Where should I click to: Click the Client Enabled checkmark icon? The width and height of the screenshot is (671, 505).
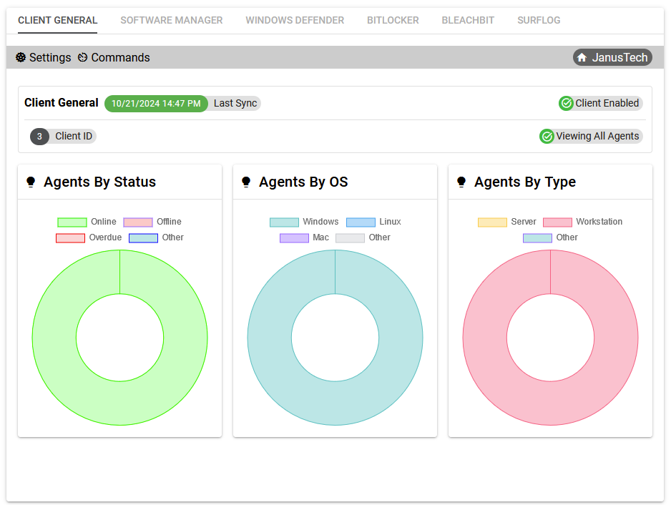(x=566, y=103)
